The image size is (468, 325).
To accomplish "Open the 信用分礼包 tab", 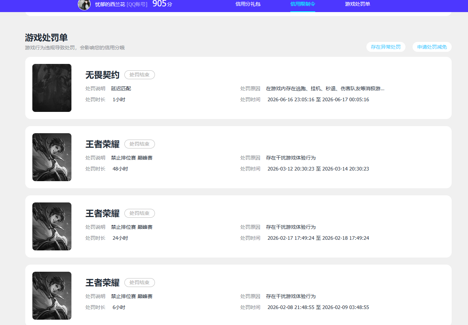I will click(248, 4).
